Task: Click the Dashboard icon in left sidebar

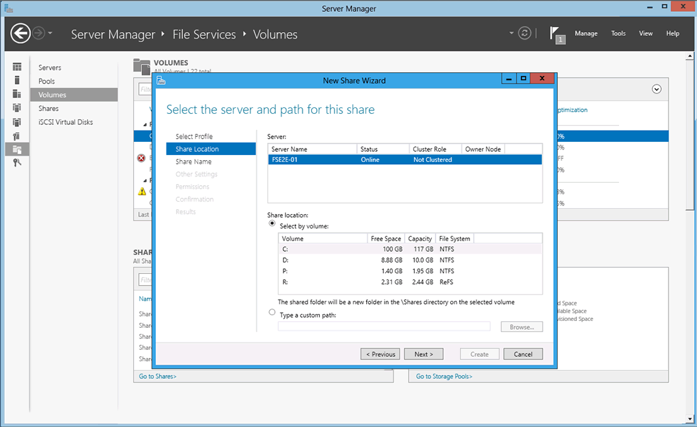Action: [17, 67]
